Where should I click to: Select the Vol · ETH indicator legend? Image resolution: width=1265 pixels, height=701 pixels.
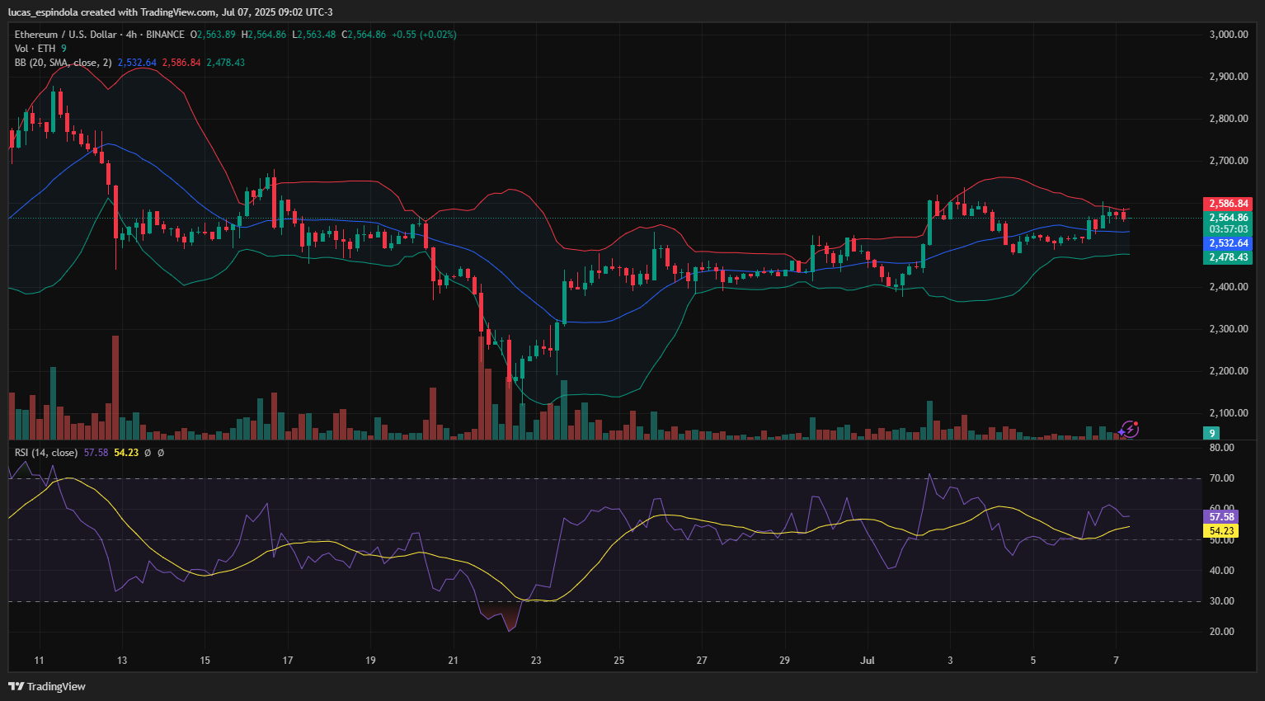pos(35,49)
